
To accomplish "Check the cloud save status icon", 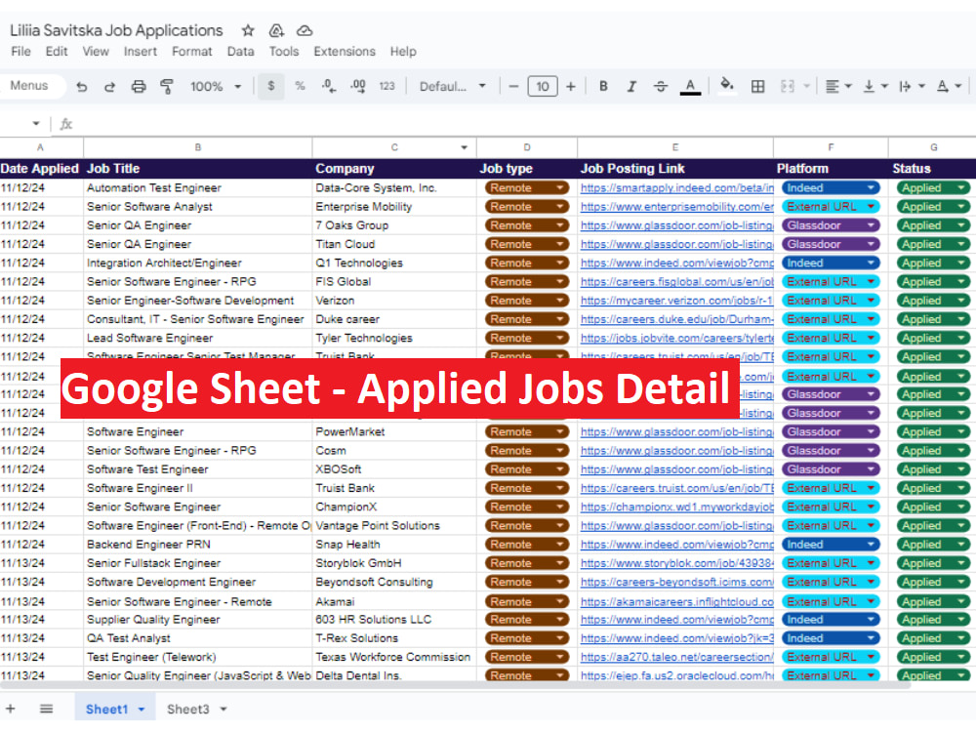I will (x=305, y=30).
